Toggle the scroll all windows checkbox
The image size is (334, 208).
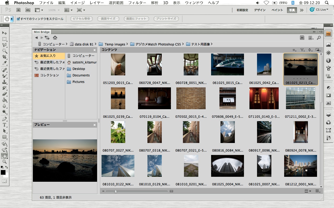pos(18,19)
